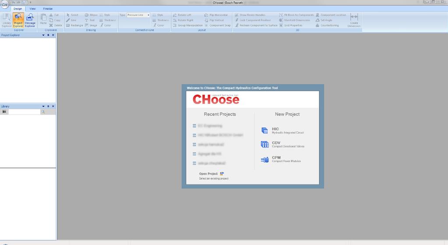
Task: Open the Message Explorer
Action: (x=30, y=20)
